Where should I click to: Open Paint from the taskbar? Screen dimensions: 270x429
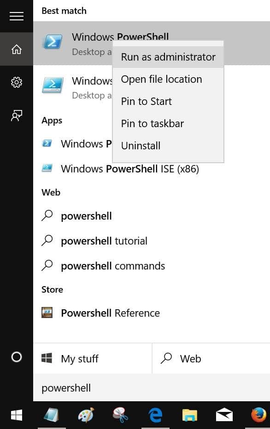pyautogui.click(x=86, y=415)
